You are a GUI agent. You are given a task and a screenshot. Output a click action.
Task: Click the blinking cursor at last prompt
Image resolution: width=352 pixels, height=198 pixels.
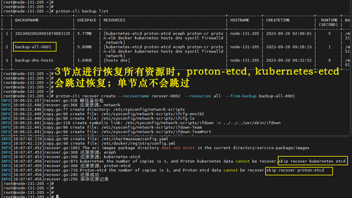[x=57, y=196]
